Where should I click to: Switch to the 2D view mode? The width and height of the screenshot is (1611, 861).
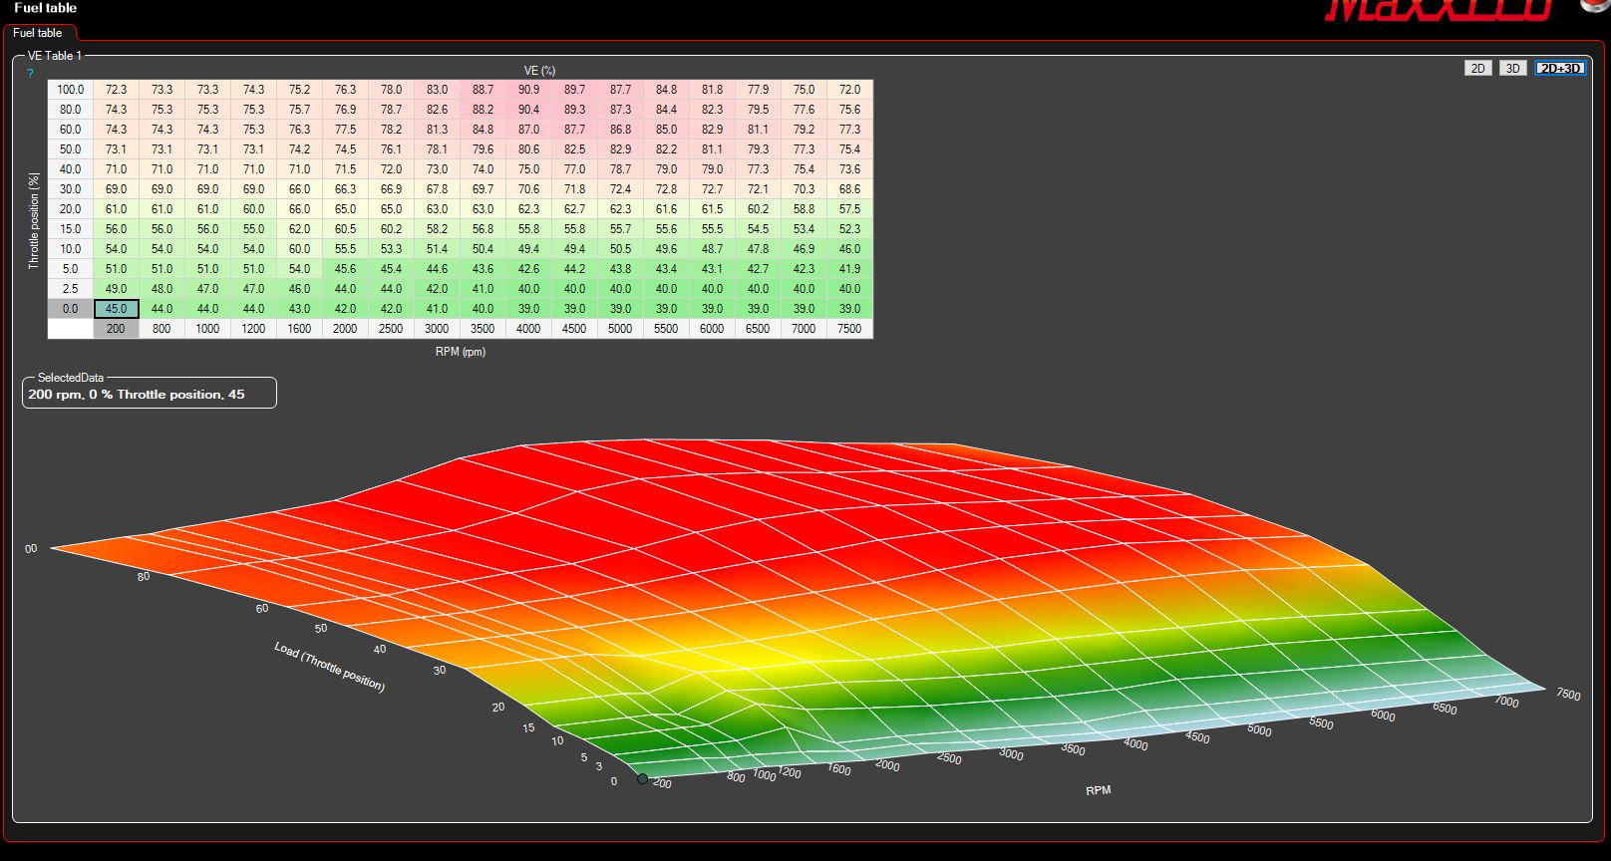(1477, 68)
